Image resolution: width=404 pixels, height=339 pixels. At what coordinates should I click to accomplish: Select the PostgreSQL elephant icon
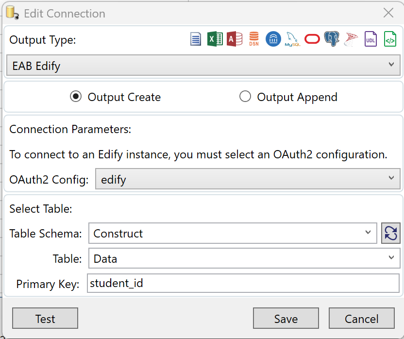[x=332, y=39]
